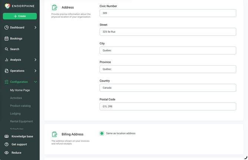Open Bookings in the sidebar

(16, 39)
